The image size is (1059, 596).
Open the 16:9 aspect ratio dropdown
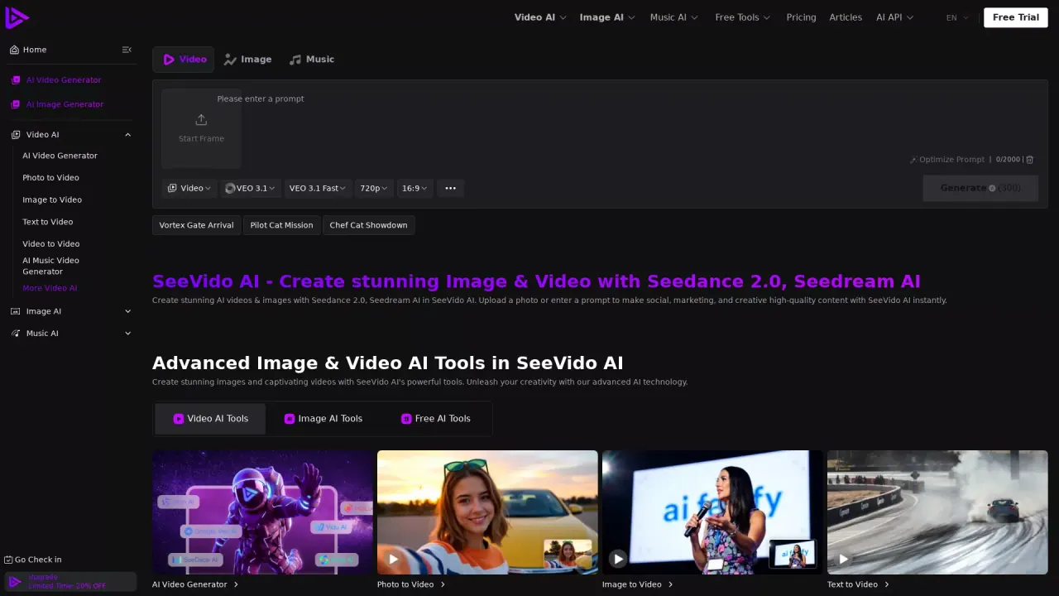click(415, 189)
